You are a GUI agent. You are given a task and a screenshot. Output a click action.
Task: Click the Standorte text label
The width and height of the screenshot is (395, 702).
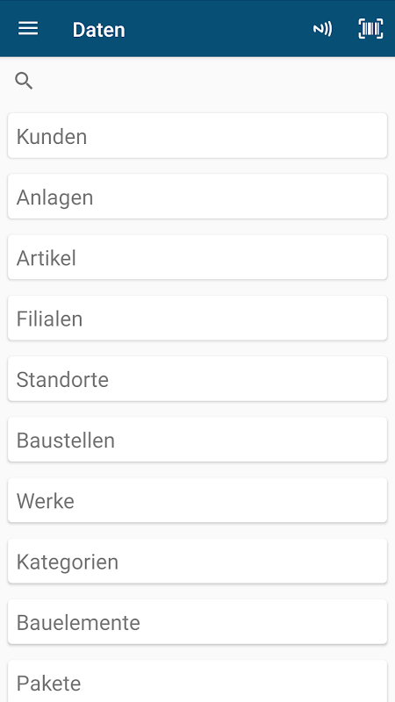coord(62,380)
